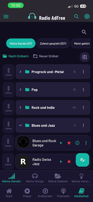Tap the cast/broadcast icon in header
This screenshot has height=202, width=93.
(x=87, y=17)
